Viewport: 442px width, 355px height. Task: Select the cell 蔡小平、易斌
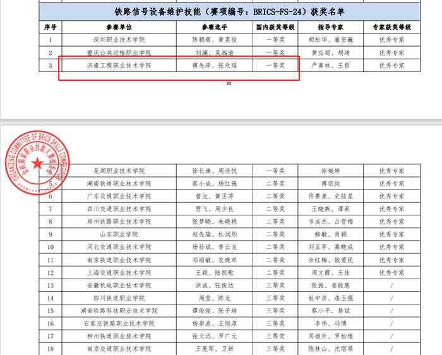pyautogui.click(x=331, y=311)
